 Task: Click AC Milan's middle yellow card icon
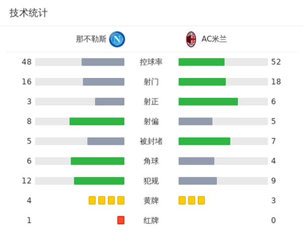click(x=192, y=200)
